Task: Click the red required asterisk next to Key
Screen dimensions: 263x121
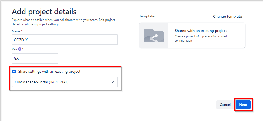Action: tap(23, 49)
